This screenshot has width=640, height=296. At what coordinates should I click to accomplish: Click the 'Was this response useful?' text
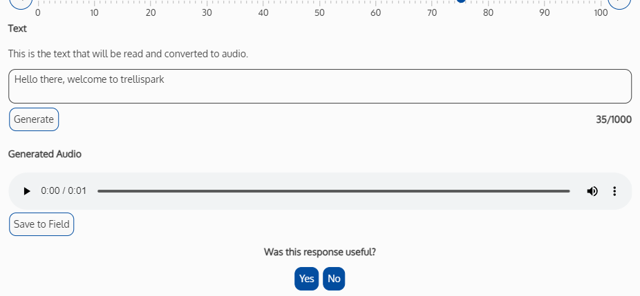(x=320, y=252)
